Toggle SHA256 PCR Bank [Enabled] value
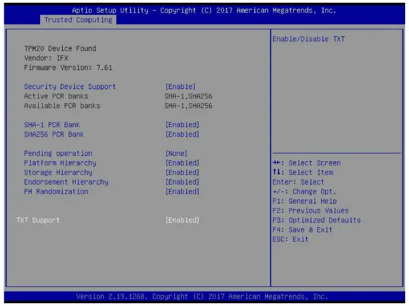Viewport: 409px width, 306px height. click(x=183, y=134)
